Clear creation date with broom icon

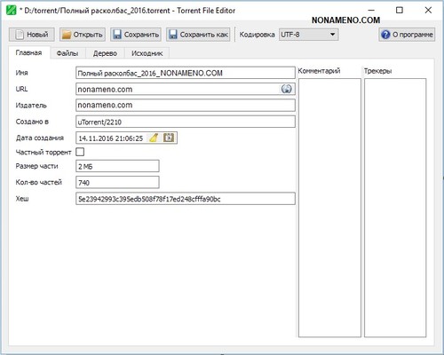pos(154,138)
